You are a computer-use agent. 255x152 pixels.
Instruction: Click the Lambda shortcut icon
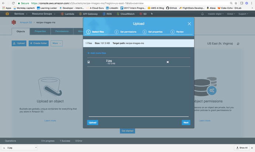[63, 14]
